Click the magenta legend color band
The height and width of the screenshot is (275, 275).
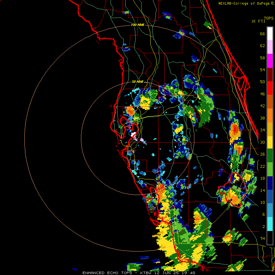(270, 61)
